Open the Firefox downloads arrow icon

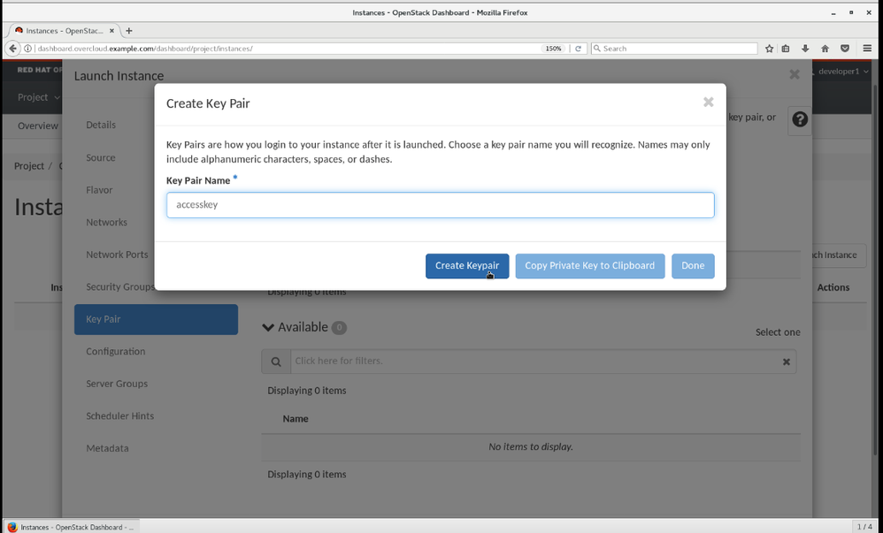(805, 49)
